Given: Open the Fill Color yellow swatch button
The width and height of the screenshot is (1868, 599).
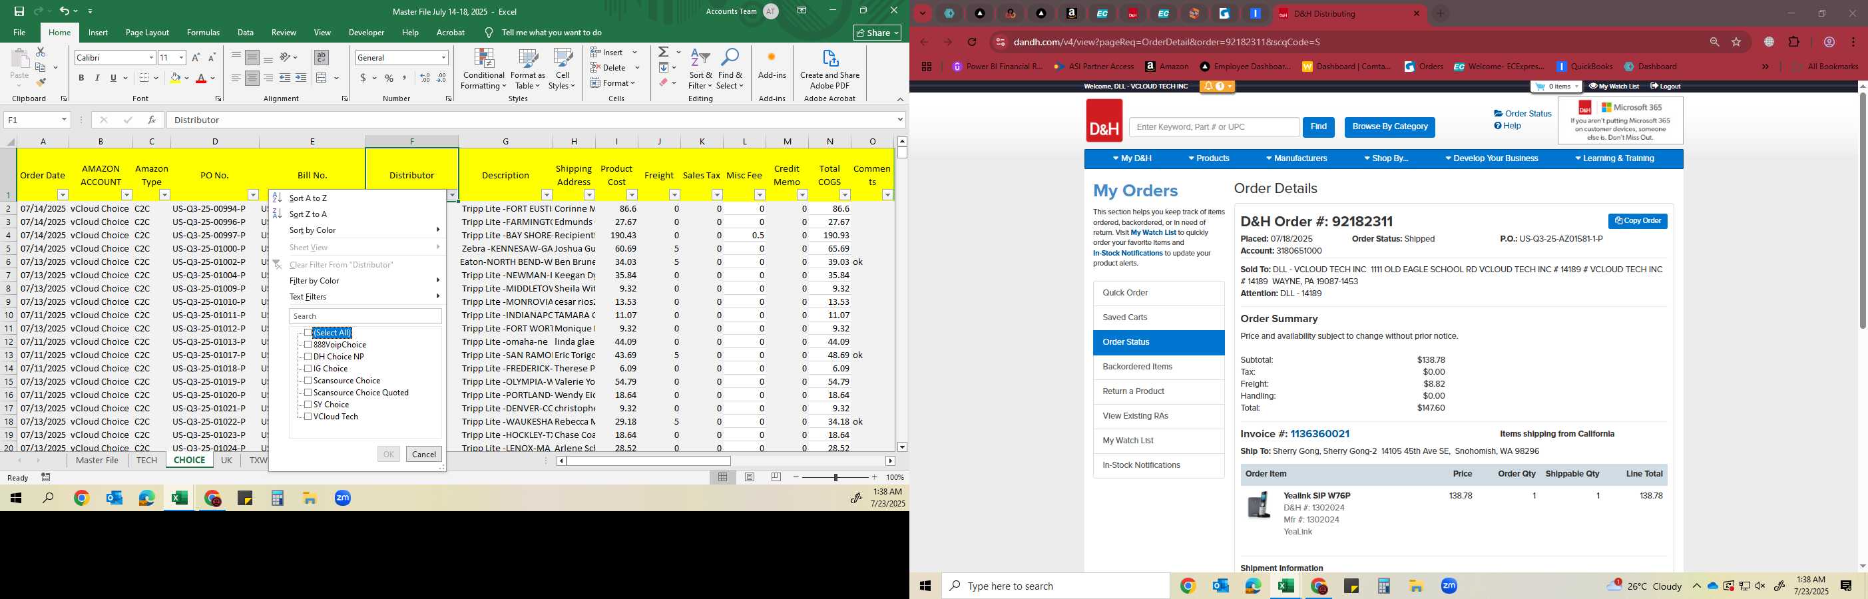Looking at the screenshot, I should [175, 79].
